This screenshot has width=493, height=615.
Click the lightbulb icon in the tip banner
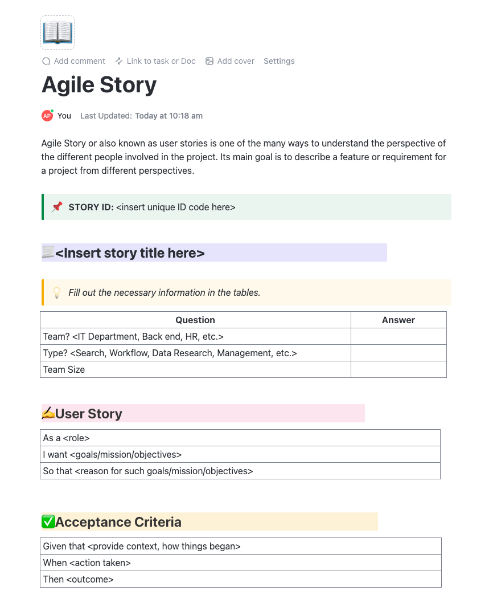coord(57,292)
